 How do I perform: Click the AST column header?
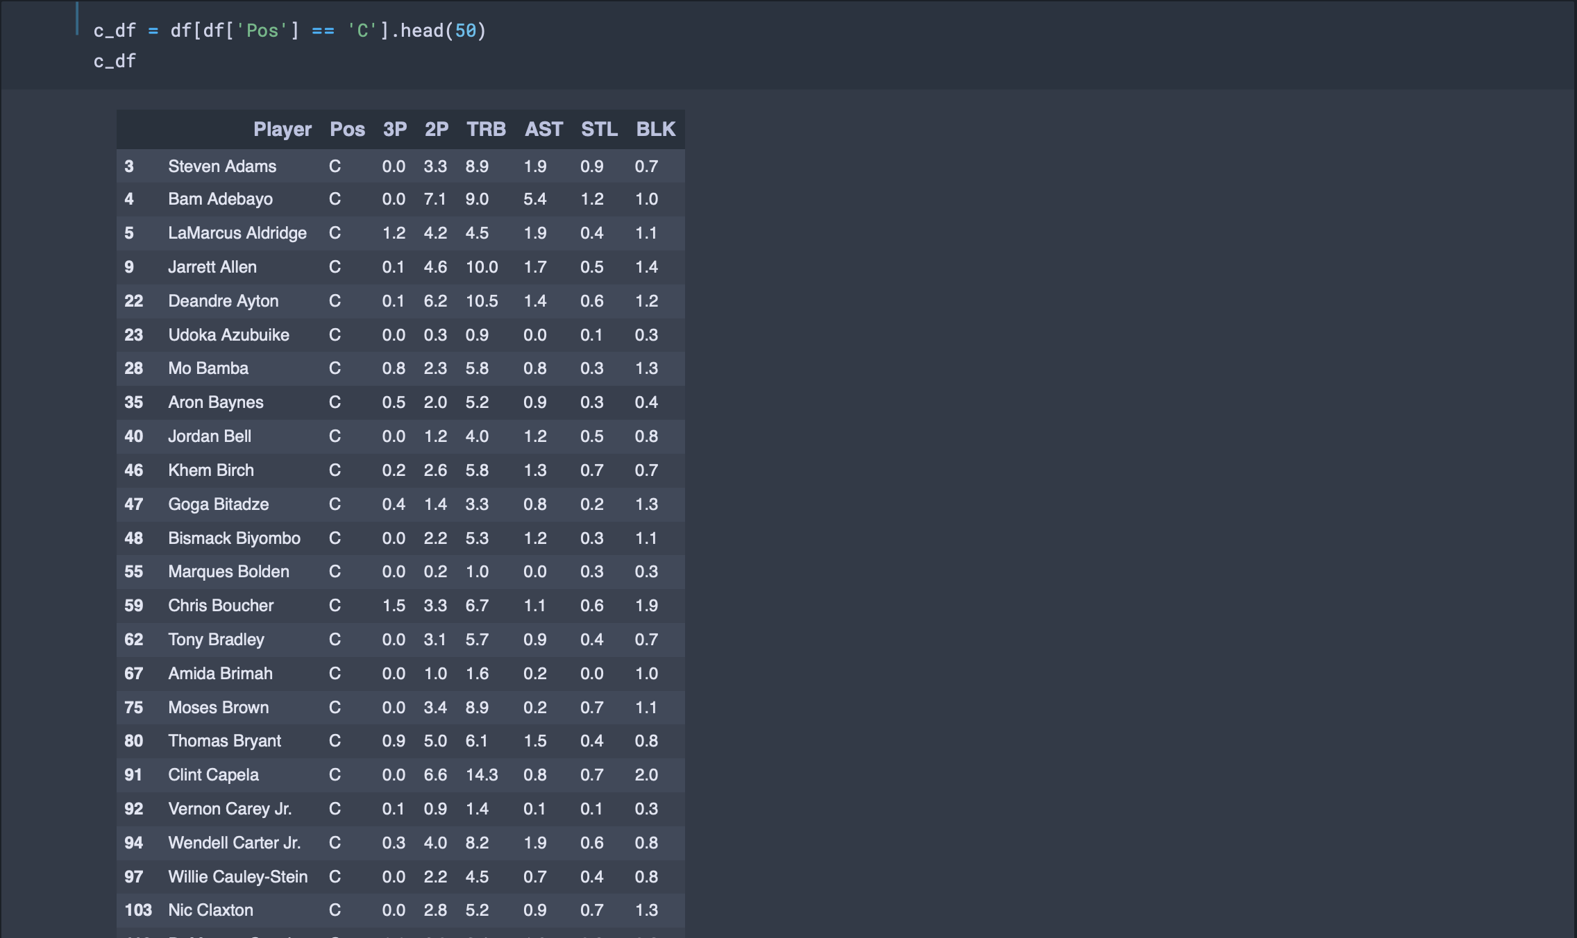coord(543,129)
